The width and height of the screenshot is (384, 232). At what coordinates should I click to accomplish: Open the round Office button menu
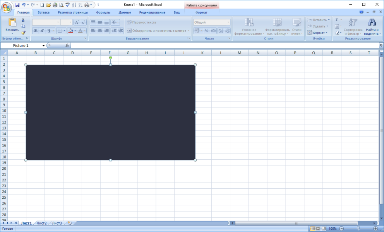[x=7, y=7]
